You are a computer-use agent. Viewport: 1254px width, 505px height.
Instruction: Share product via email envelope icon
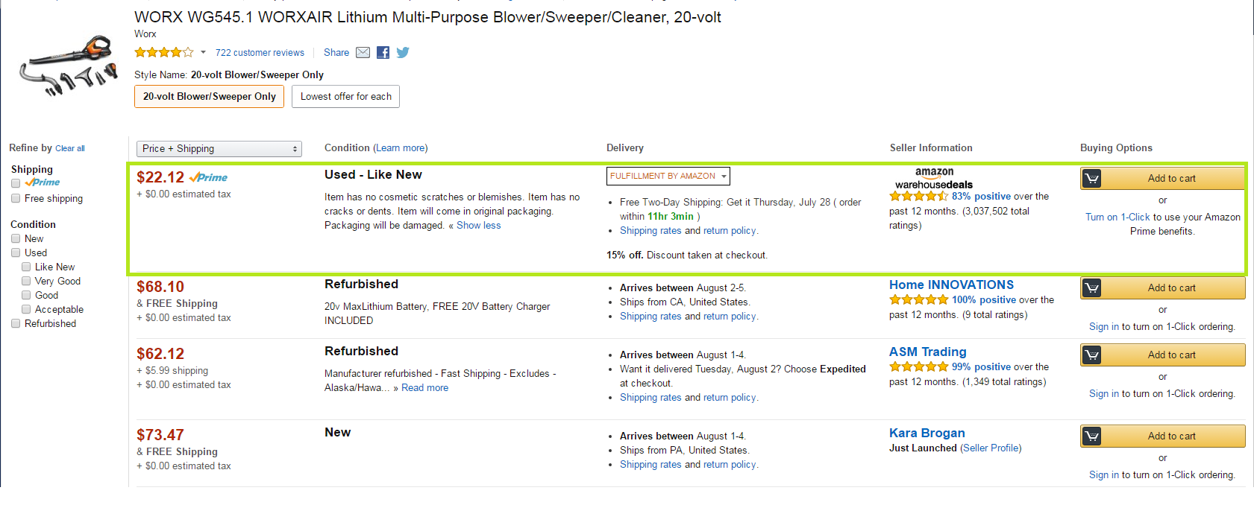click(x=363, y=52)
